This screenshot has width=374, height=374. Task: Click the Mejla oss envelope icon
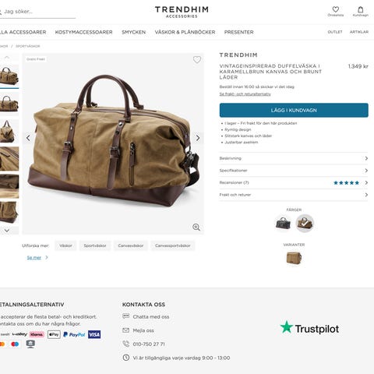pos(125,330)
